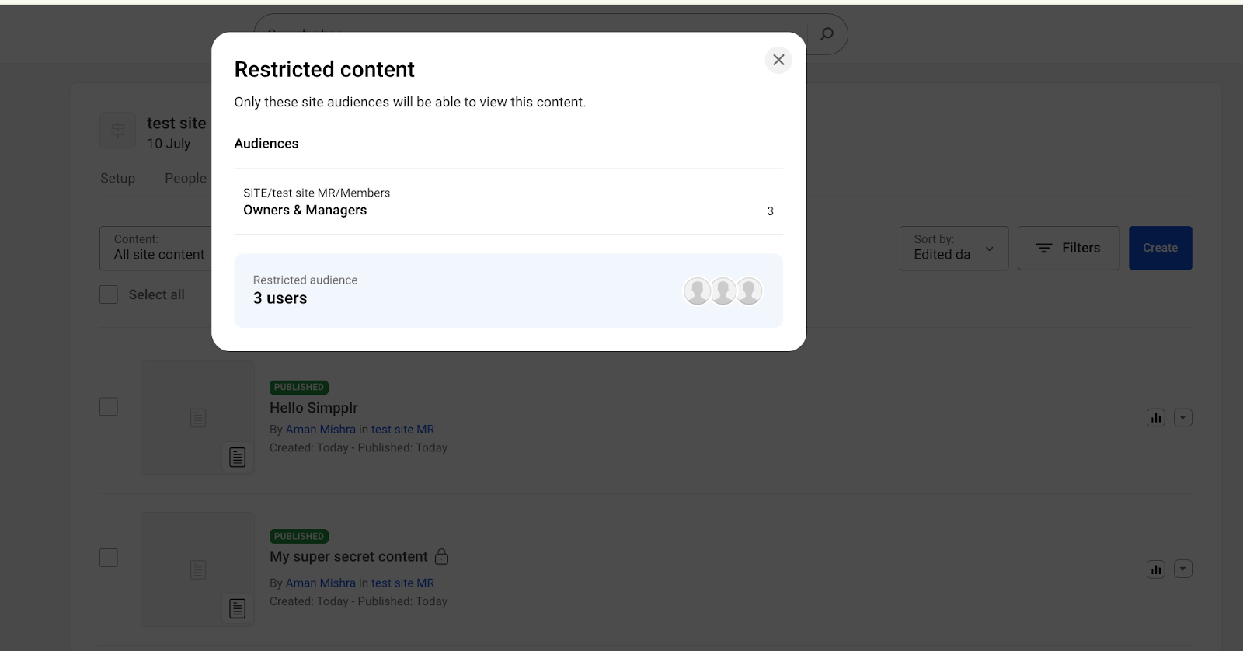The width and height of the screenshot is (1243, 651).
Task: Tick the My super secret content checkbox
Action: [x=109, y=558]
